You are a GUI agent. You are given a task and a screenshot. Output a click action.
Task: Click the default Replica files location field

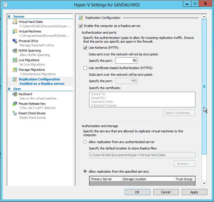pos(142,155)
